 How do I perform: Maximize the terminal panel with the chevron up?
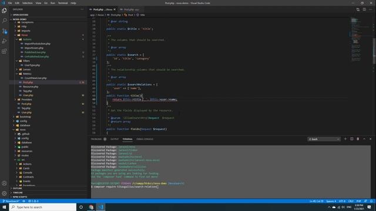(364, 139)
